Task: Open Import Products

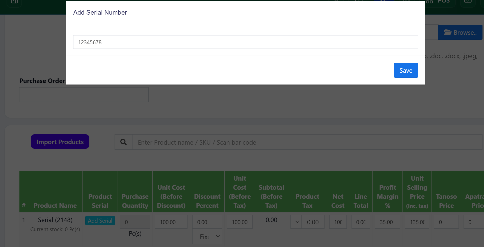Action: (x=60, y=142)
